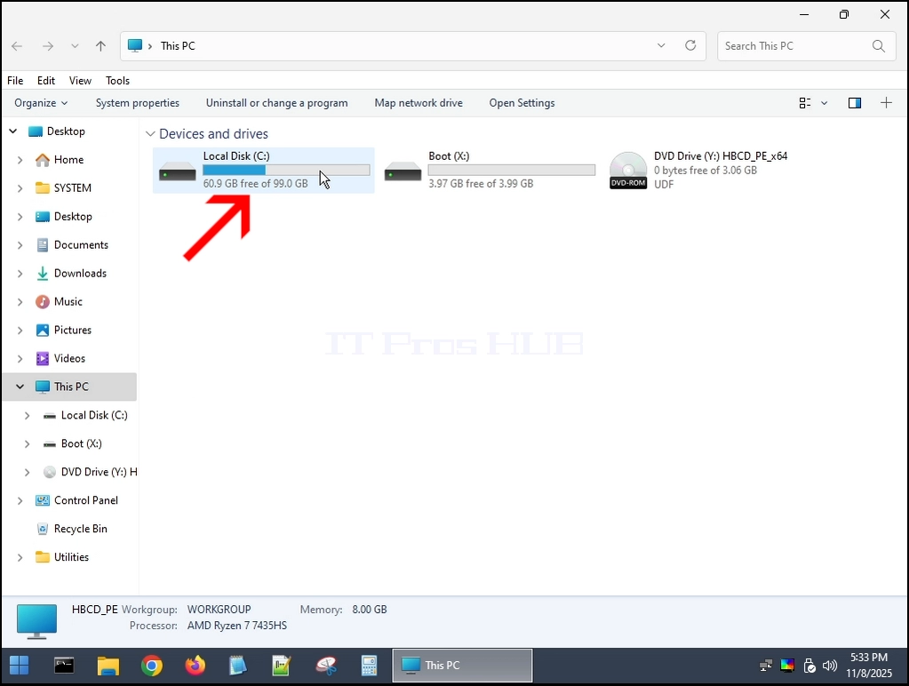The height and width of the screenshot is (686, 909).
Task: Click System properties
Action: click(x=138, y=103)
